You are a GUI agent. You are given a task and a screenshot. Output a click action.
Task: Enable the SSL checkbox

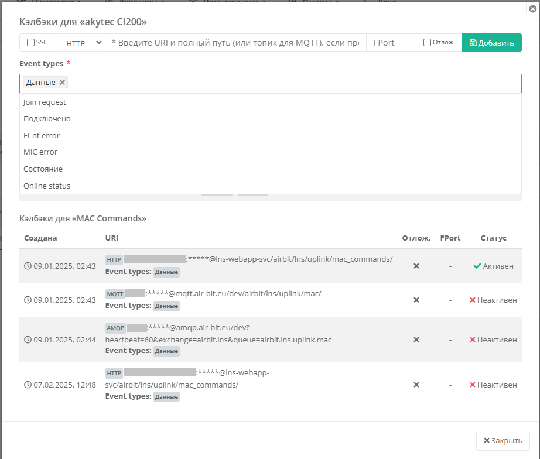pos(31,43)
